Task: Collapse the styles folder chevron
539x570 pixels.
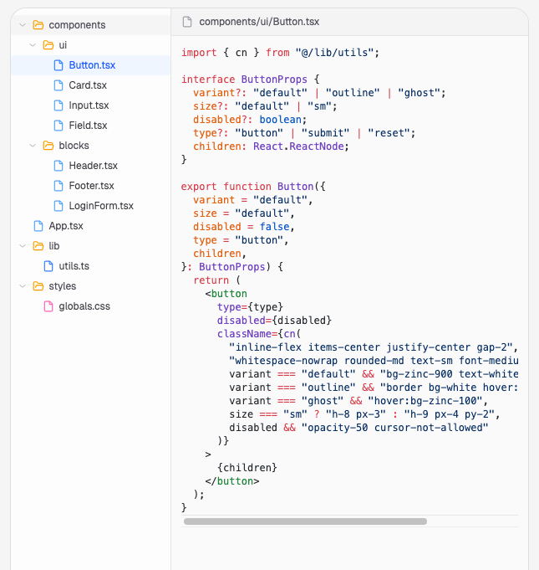Action: point(23,286)
